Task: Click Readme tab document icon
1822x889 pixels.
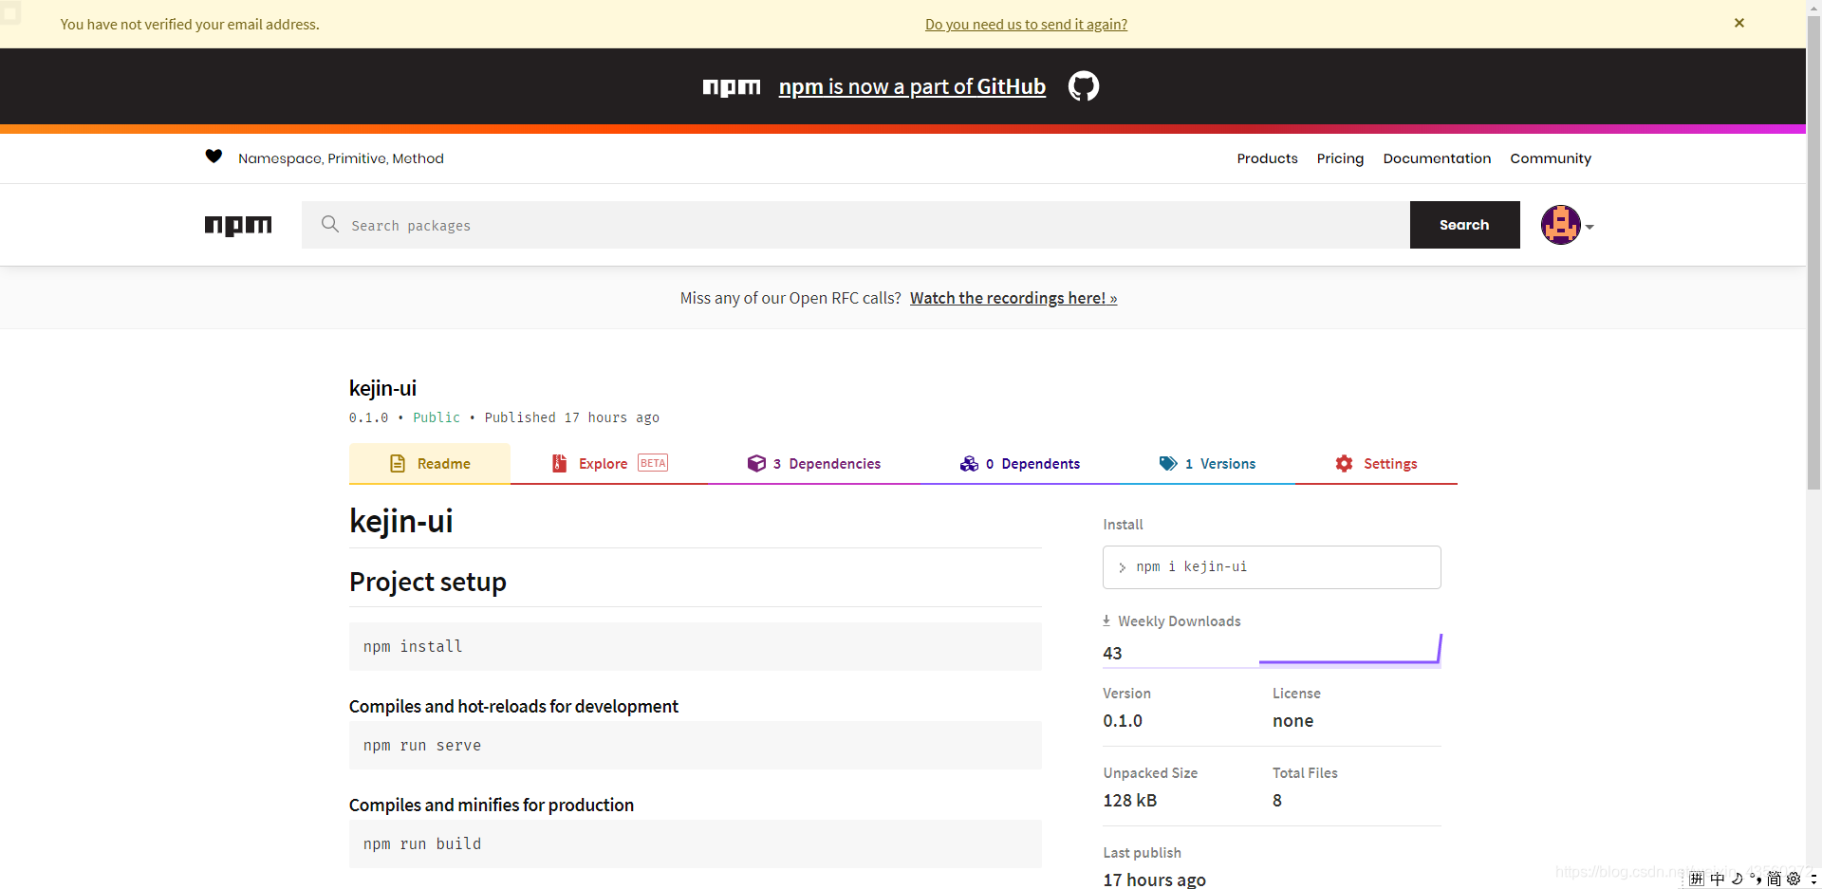Action: [x=398, y=463]
